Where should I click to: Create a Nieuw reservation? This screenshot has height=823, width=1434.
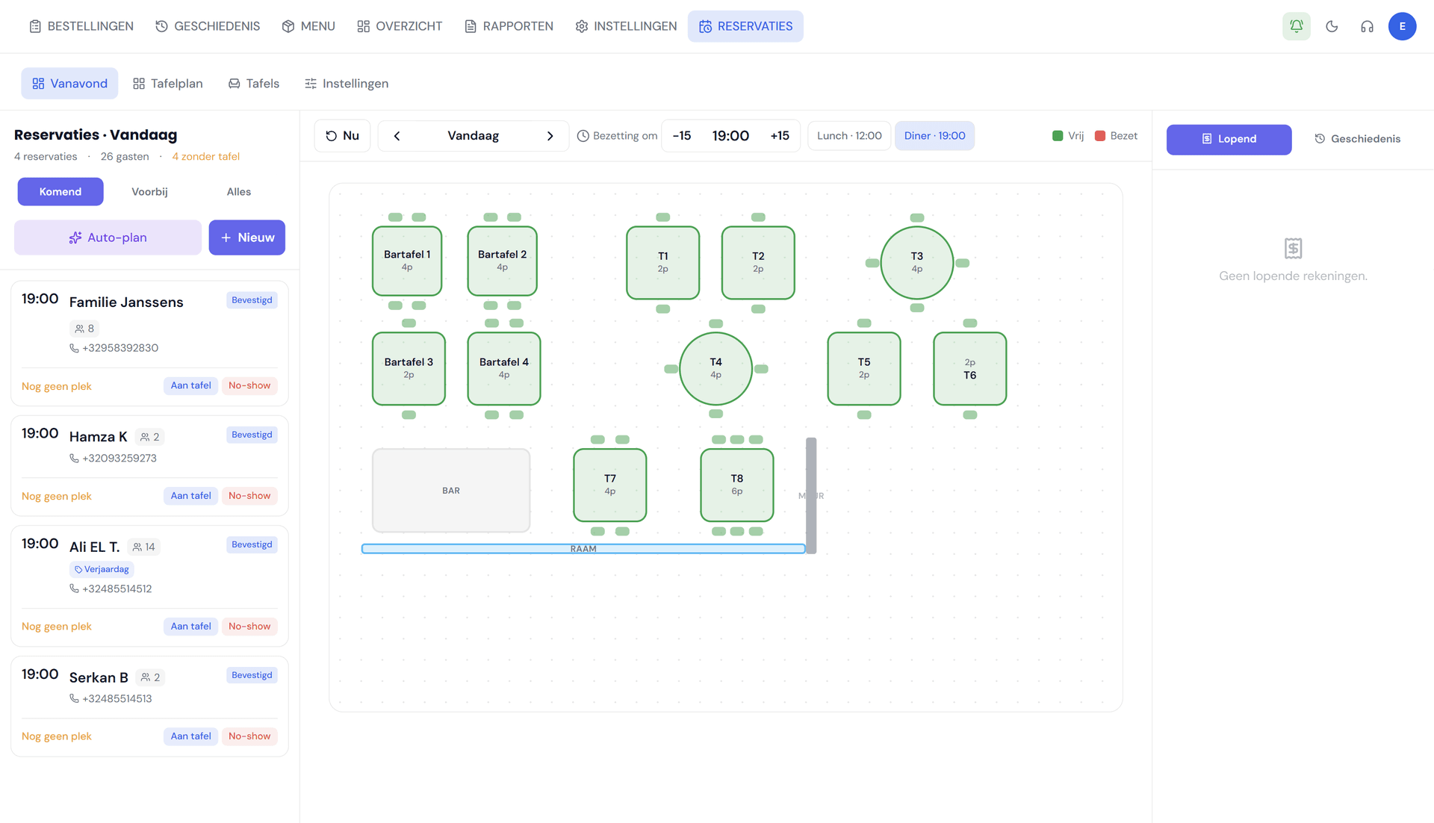coord(246,237)
